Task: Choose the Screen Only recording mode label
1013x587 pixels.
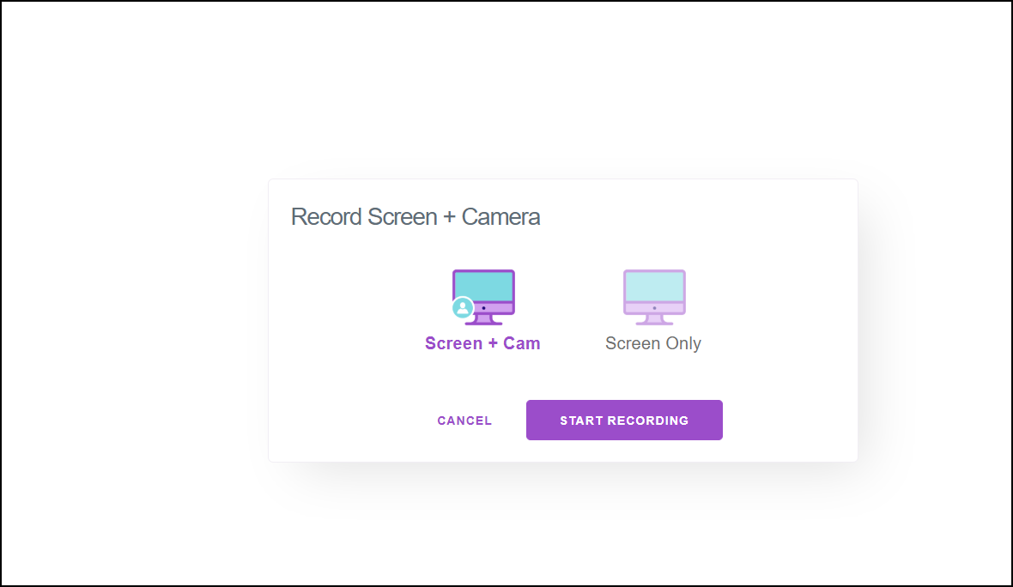Action: pyautogui.click(x=653, y=343)
